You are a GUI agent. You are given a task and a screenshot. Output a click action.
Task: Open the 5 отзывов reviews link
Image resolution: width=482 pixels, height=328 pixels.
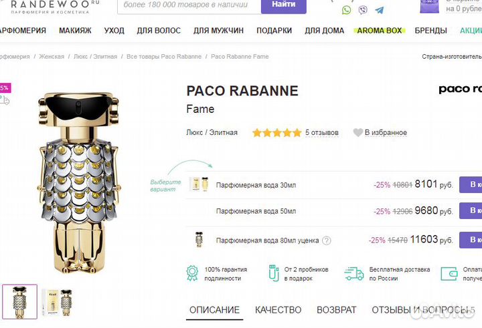point(322,132)
